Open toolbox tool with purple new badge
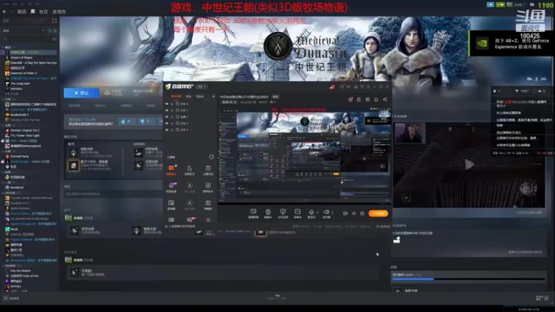 (171, 187)
